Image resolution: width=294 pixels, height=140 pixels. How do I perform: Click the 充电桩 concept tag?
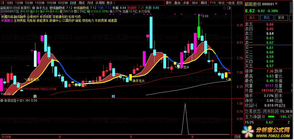(31, 21)
